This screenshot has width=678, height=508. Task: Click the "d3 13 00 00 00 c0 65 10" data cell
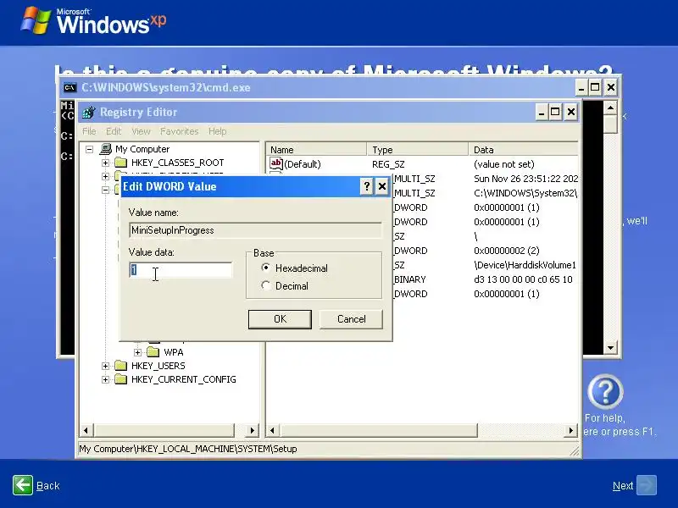523,279
